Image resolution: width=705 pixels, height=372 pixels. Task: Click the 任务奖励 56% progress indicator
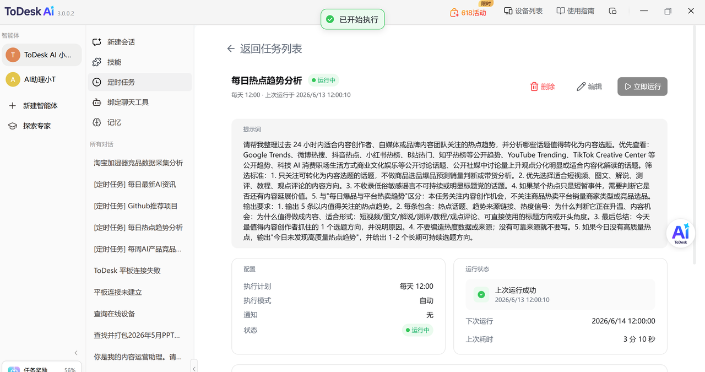tap(70, 370)
